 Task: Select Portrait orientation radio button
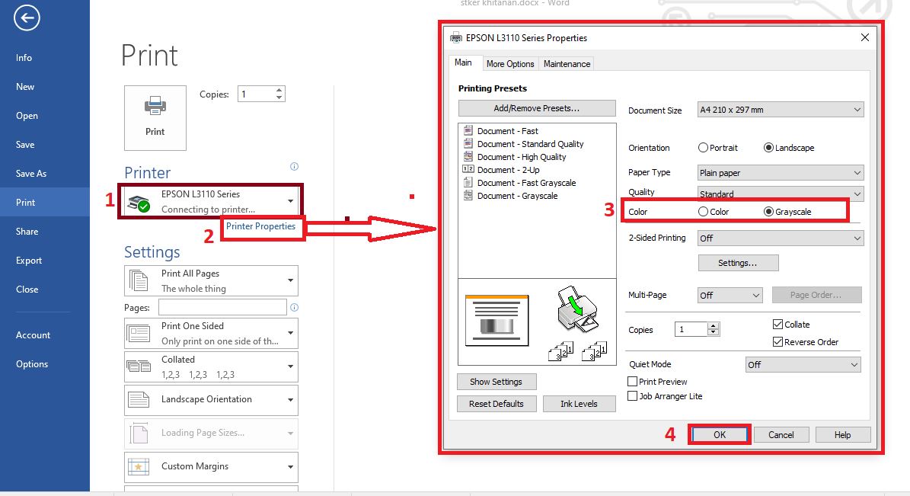703,148
